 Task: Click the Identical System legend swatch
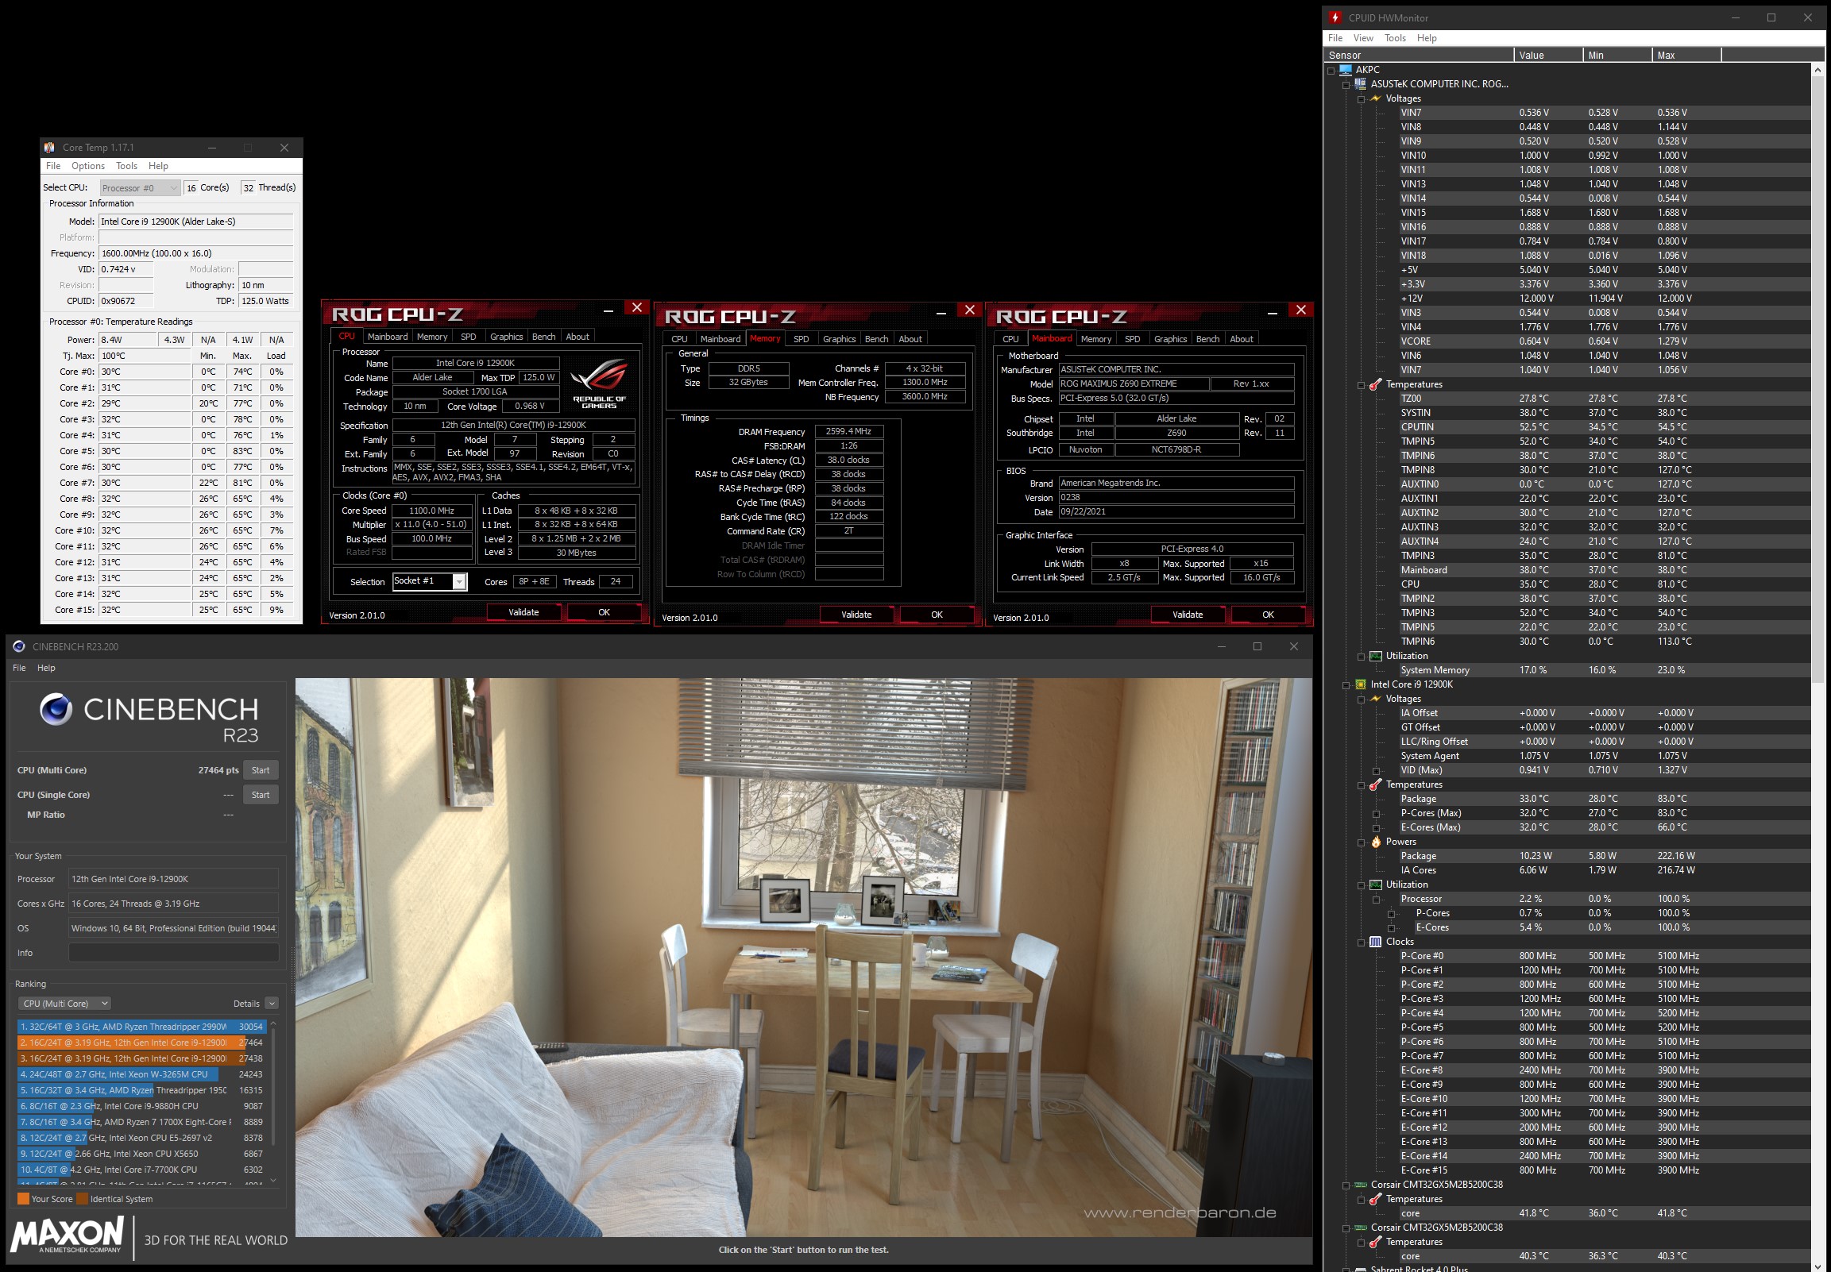click(82, 1200)
